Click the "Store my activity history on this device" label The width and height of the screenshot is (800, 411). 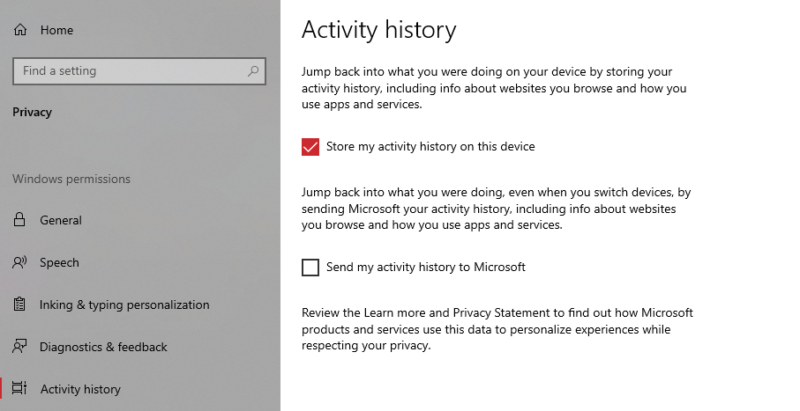[x=430, y=147]
